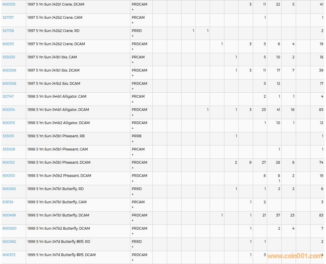Click coin ID link 900499

(9, 215)
